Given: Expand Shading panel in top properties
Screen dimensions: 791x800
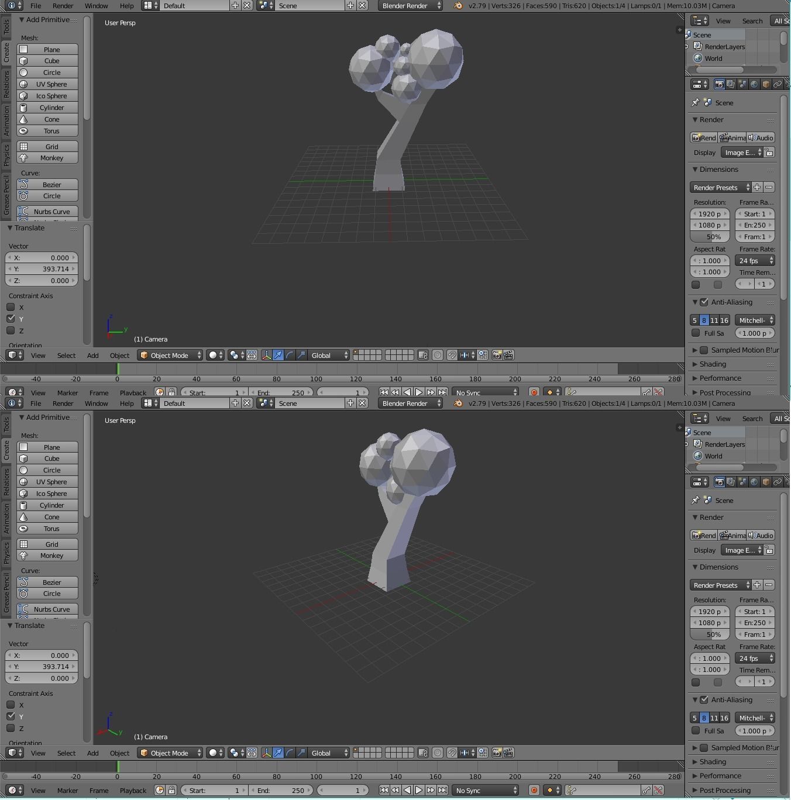Looking at the screenshot, I should (712, 364).
